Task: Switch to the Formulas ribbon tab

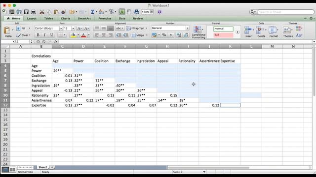Action: tap(105, 19)
